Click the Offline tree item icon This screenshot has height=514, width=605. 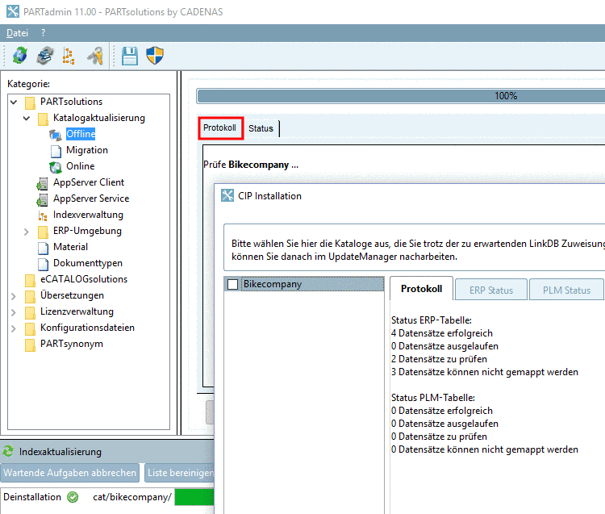click(56, 134)
